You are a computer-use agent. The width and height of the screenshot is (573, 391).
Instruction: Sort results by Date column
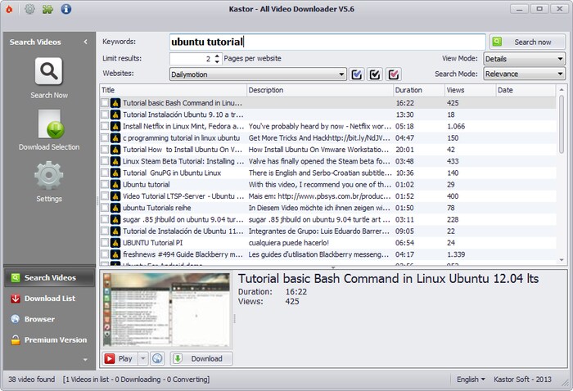[526, 90]
